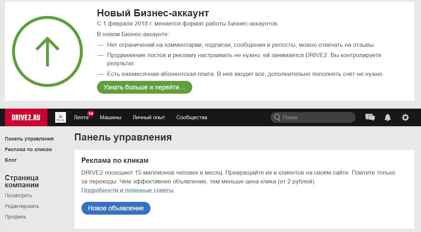The width and height of the screenshot is (421, 232).
Task: Open the Лента menu item
Action: pos(81,118)
